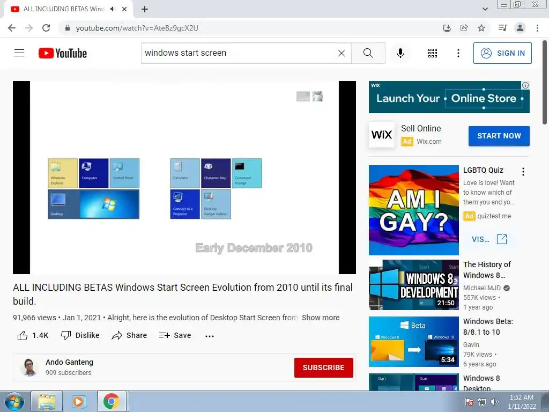Open Windows Beta: 8/8.1 to 10 title
Image resolution: width=549 pixels, height=412 pixels.
[x=488, y=327]
